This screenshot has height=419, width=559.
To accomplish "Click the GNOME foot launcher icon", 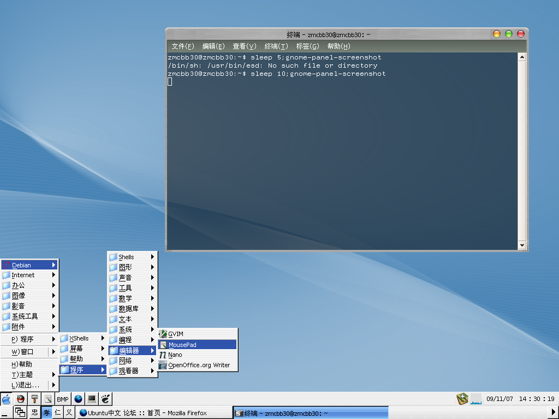I will (105, 399).
